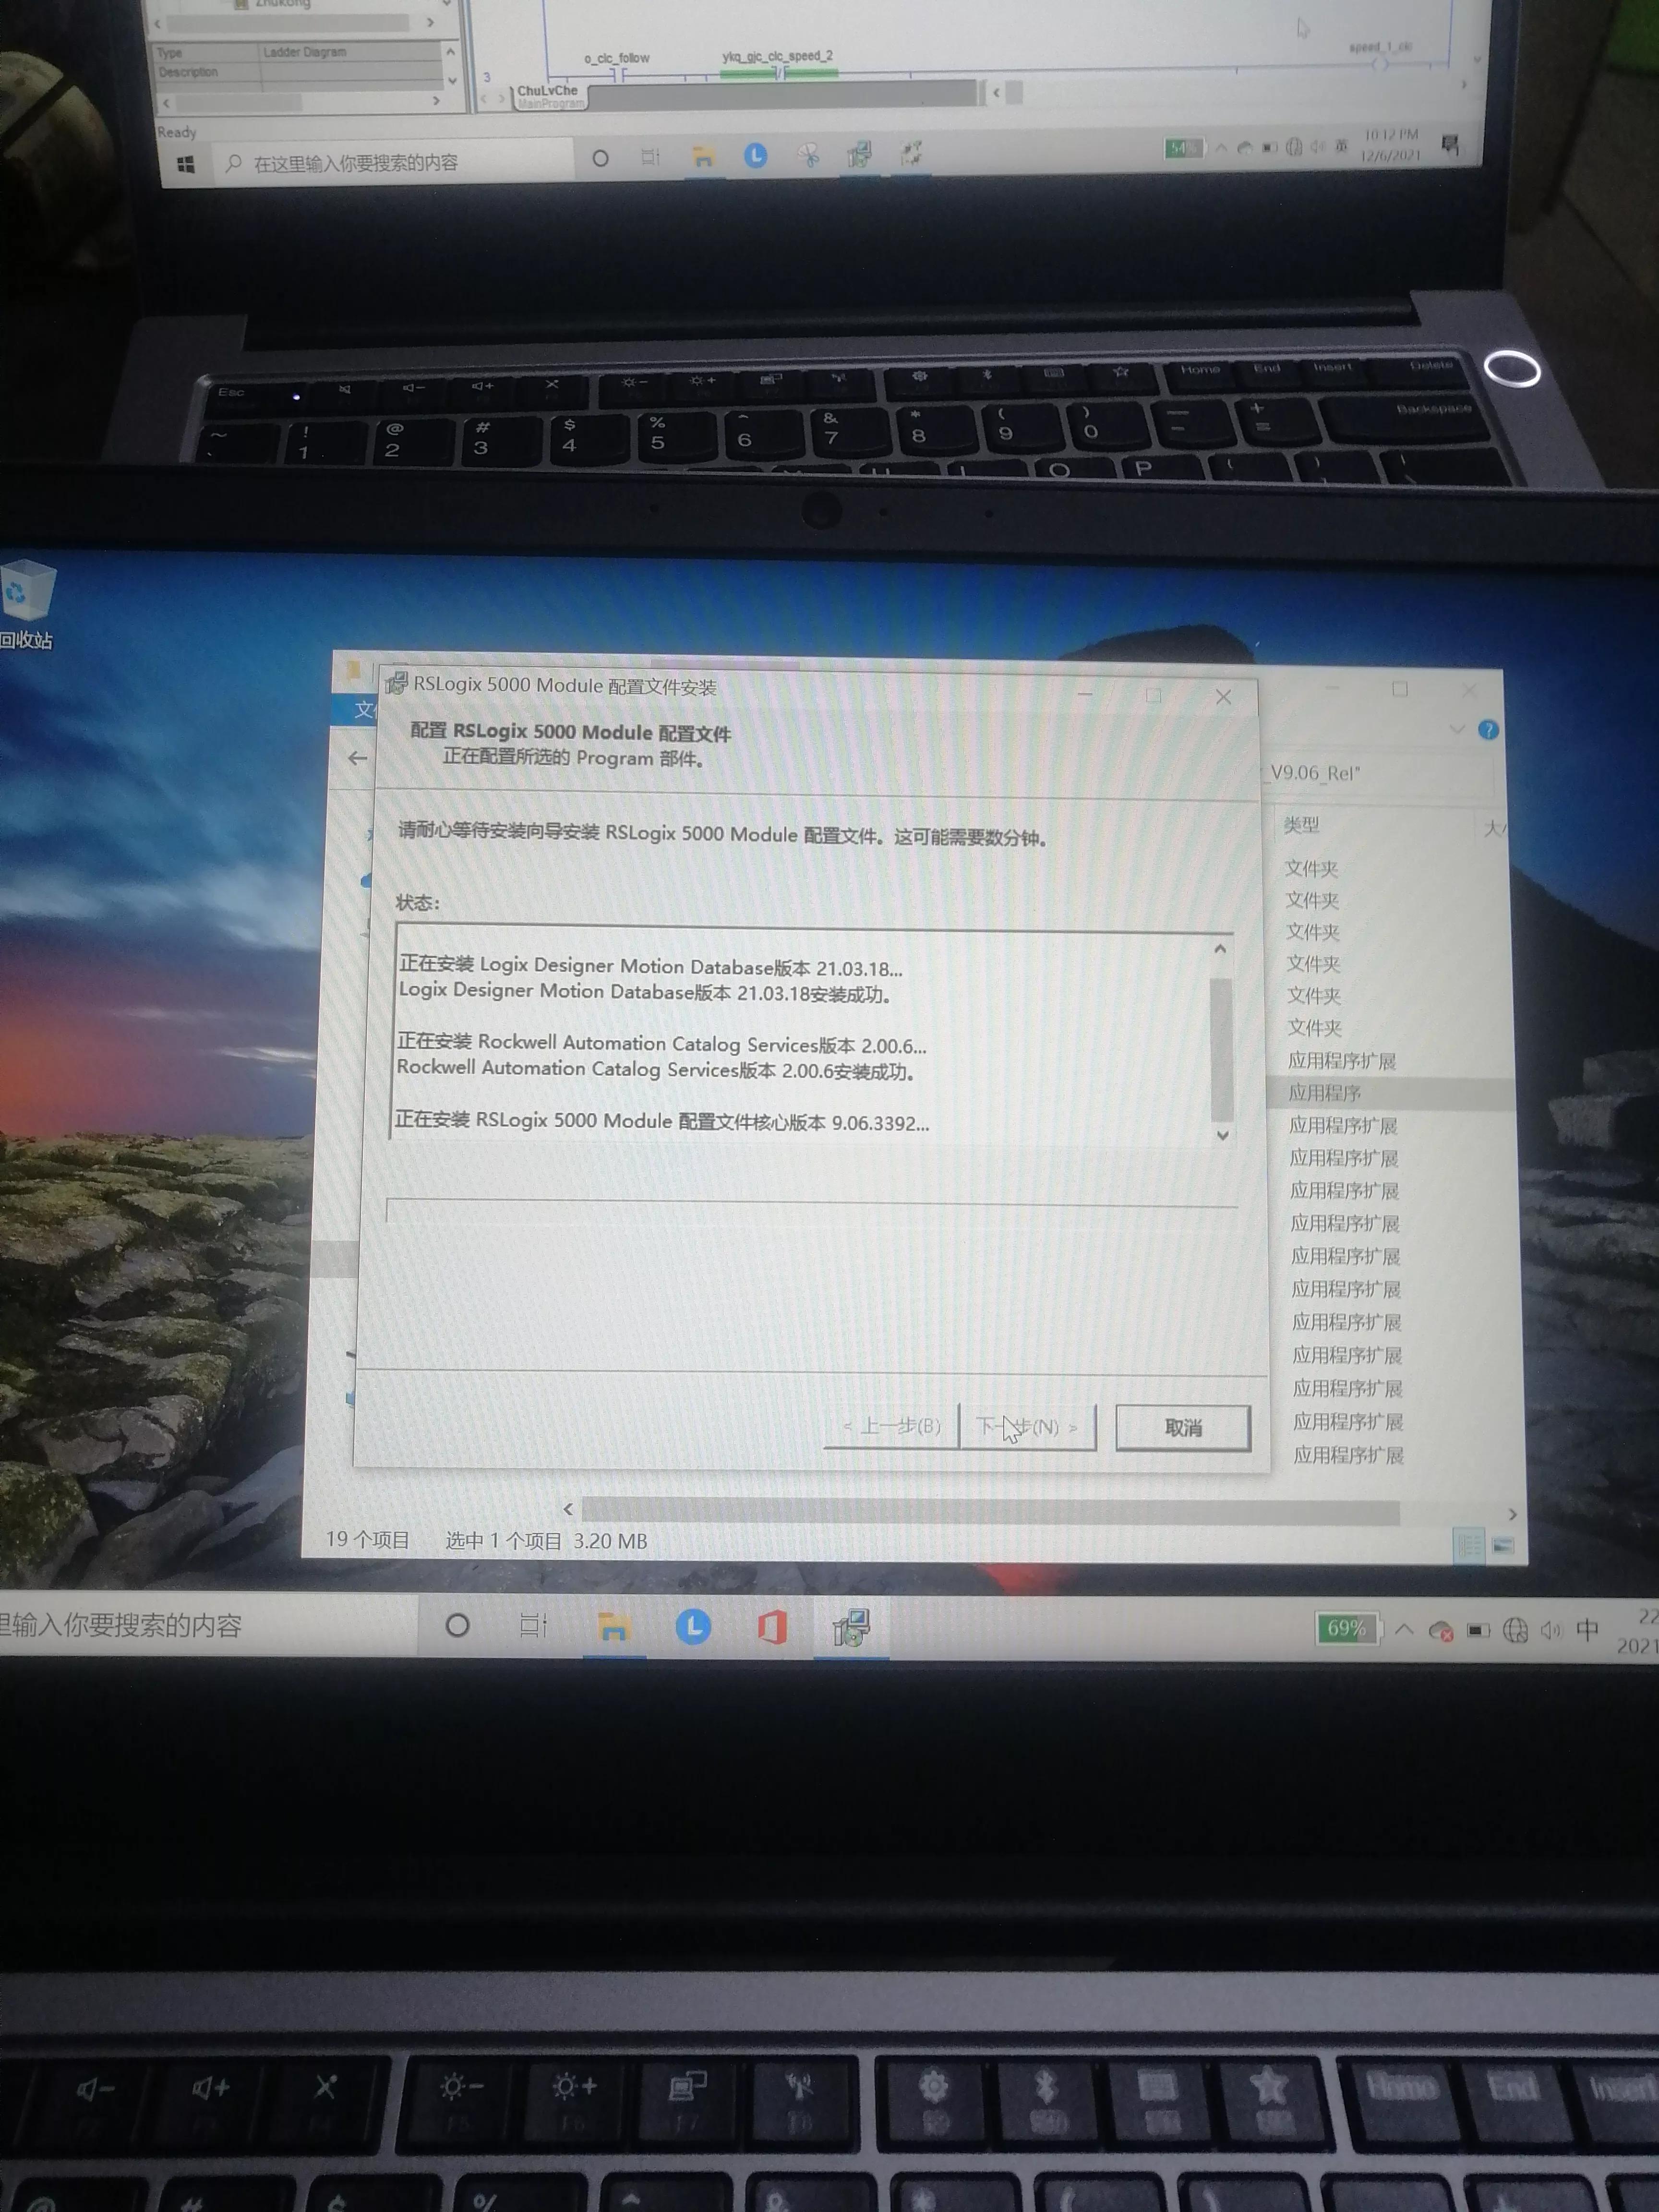Click the 在这里输入你要搜索的内容 search box
The height and width of the screenshot is (2212, 1659).
[356, 163]
